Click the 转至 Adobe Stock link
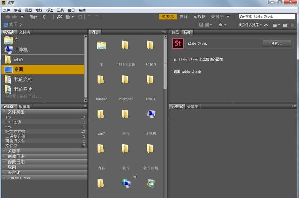 tap(187, 72)
